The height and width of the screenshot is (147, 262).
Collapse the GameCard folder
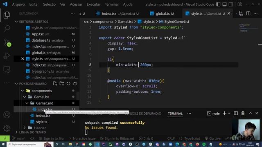(x=27, y=103)
